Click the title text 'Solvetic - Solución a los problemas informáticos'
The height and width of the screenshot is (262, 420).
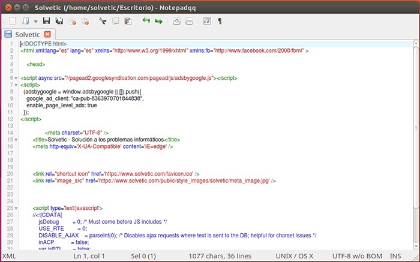click(106, 140)
